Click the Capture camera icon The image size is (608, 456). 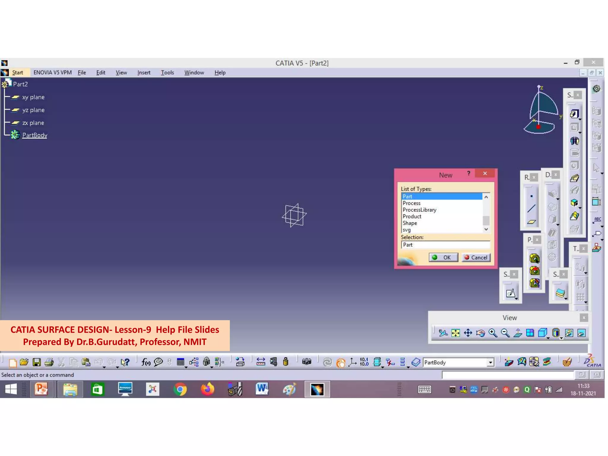[306, 362]
